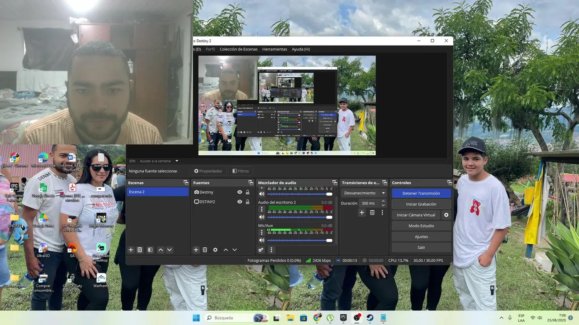Screen dimensions: 579x325
Task: Open Streamlabs Desktop desktop shortcut
Action: (x=101, y=252)
